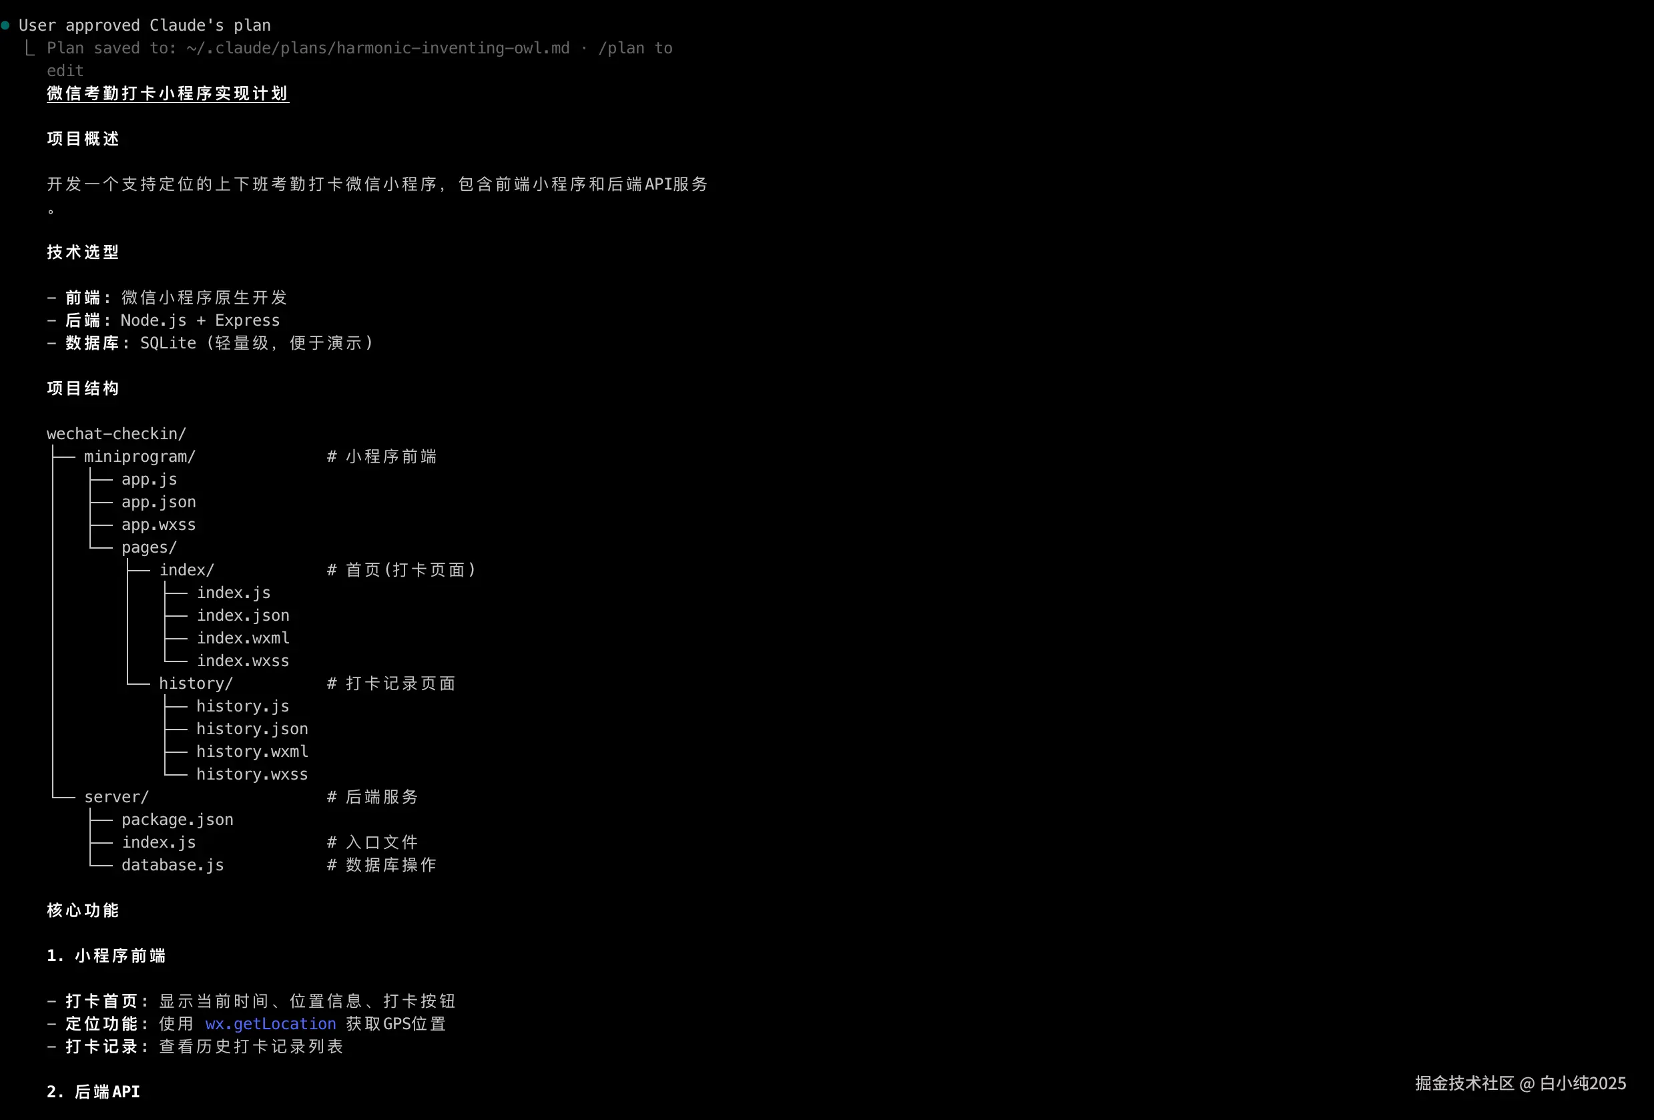Click package.json under server
Screen dimensions: 1654x1120
(x=178, y=820)
